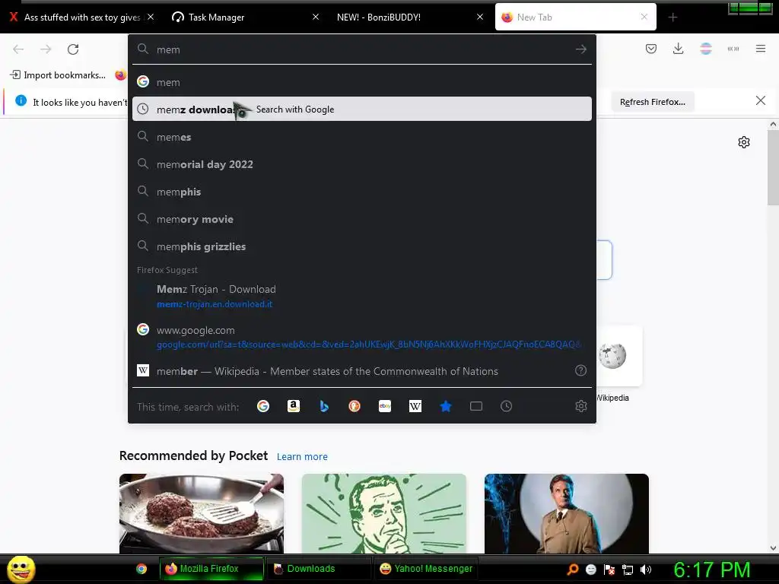Screen dimensions: 779x584
Task: Search this time with Wikipedia icon
Action: 415,406
